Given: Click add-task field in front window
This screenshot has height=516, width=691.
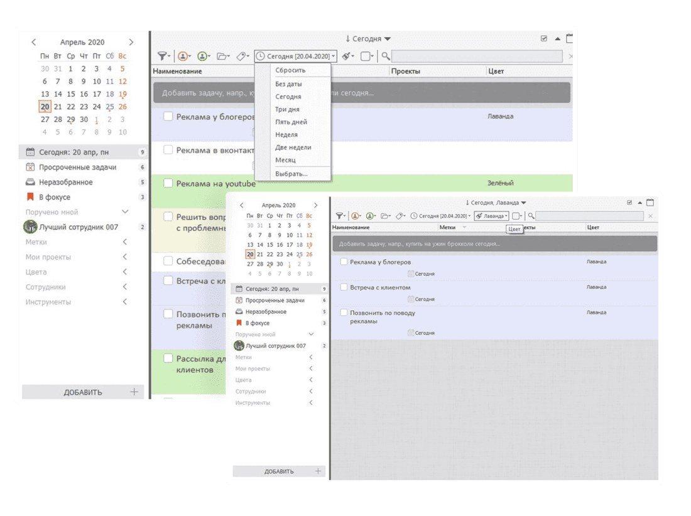Looking at the screenshot, I should pyautogui.click(x=494, y=244).
